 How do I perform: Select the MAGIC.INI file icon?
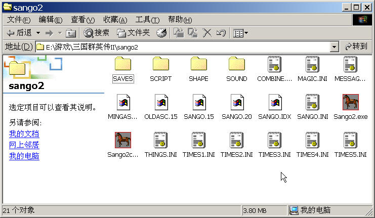[x=312, y=64]
